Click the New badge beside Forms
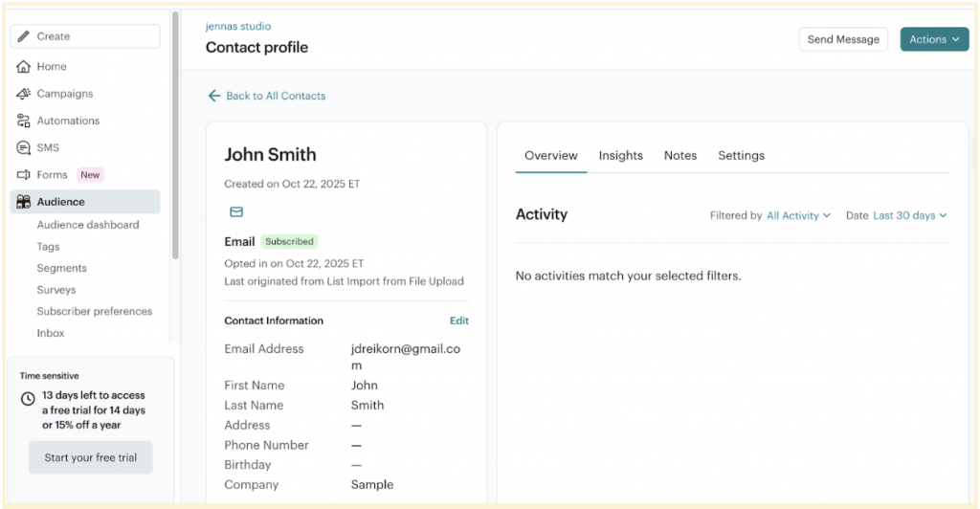The image size is (980, 509). click(x=90, y=175)
